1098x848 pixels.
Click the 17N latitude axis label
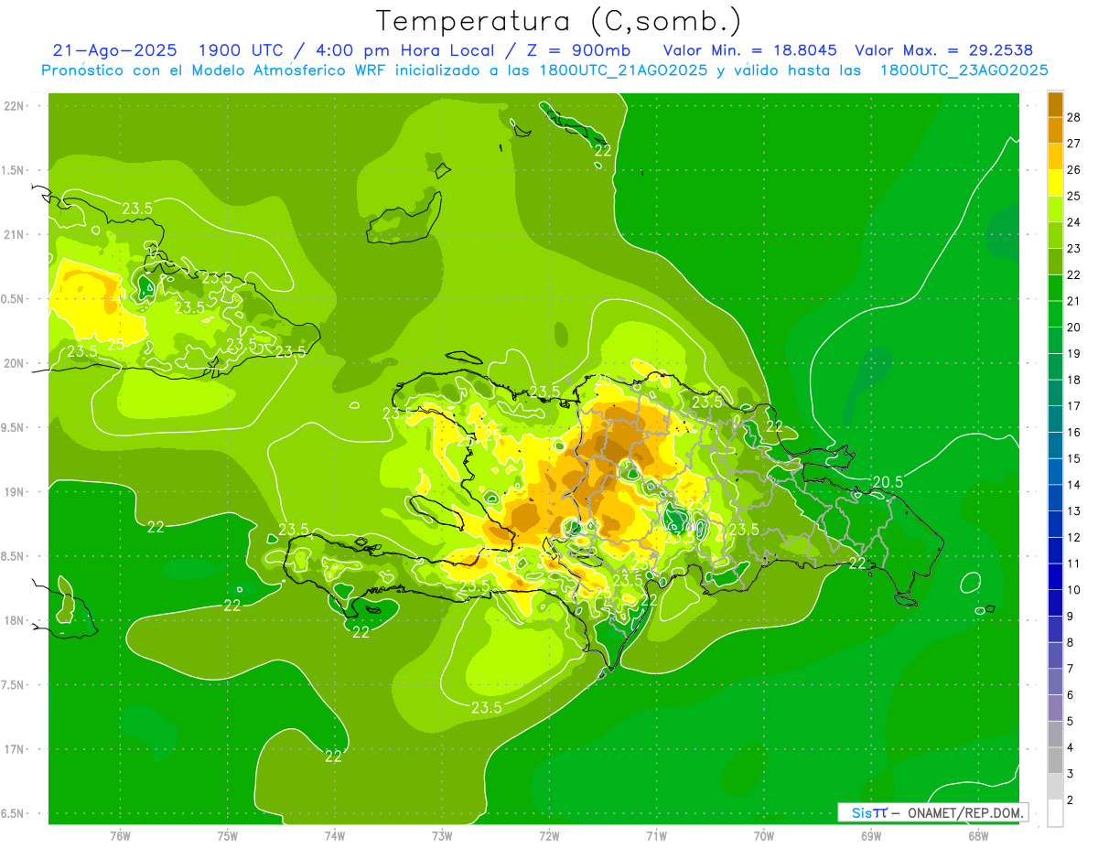[15, 749]
